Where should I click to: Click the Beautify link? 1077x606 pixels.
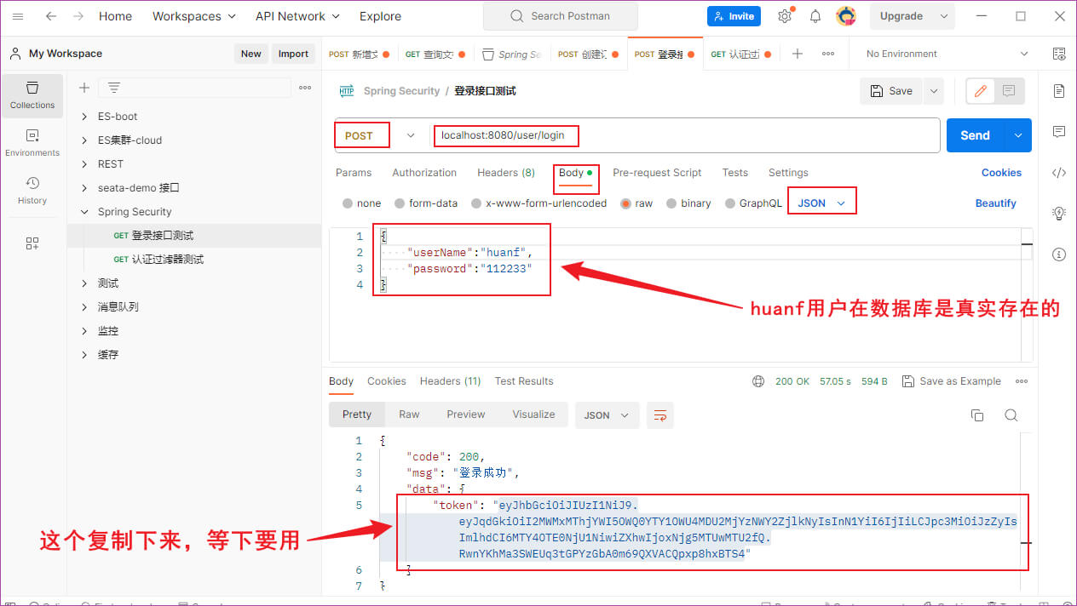click(996, 203)
